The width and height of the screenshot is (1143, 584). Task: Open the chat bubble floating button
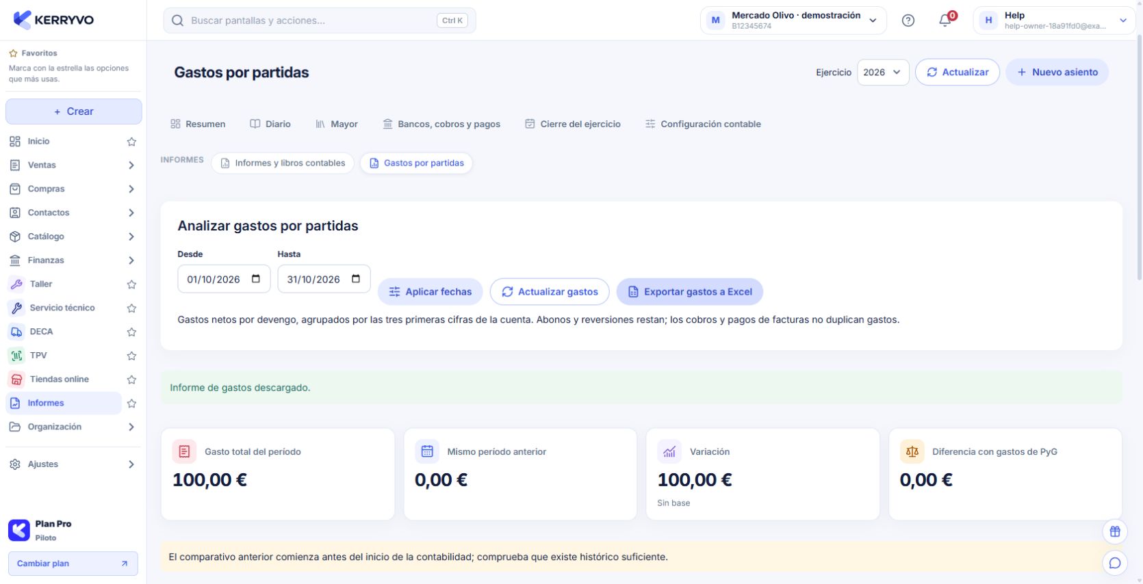click(1115, 563)
